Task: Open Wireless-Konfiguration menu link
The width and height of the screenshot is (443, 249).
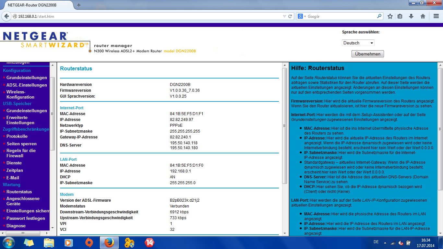Action: [20, 94]
